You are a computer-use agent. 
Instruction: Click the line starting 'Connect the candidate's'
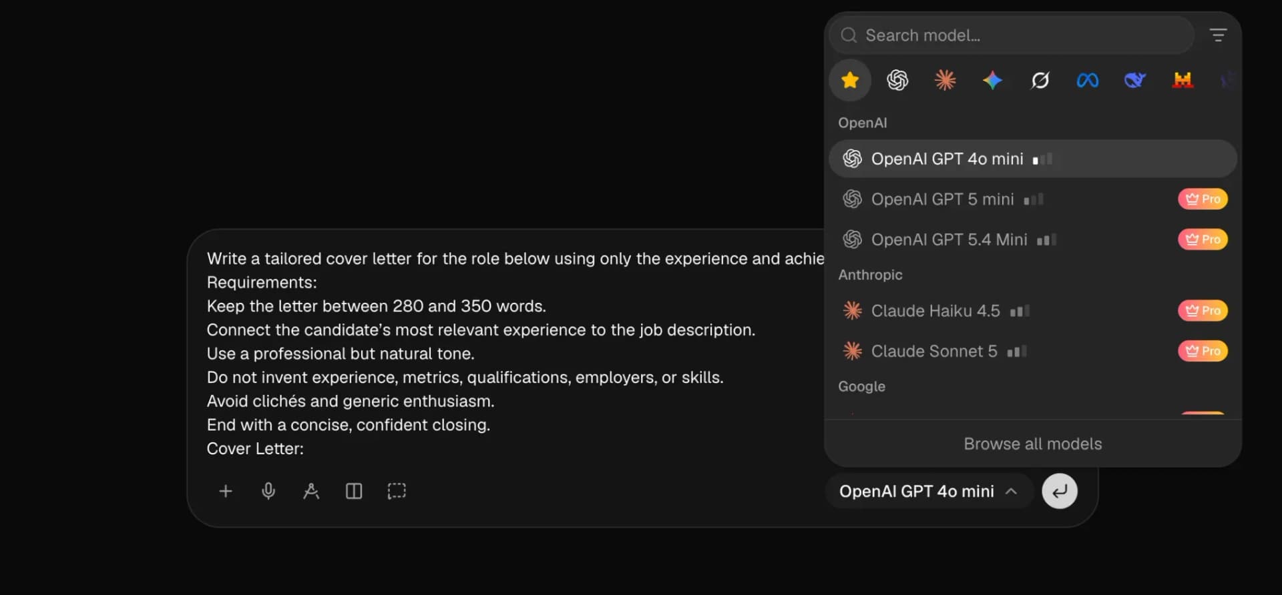click(x=481, y=330)
